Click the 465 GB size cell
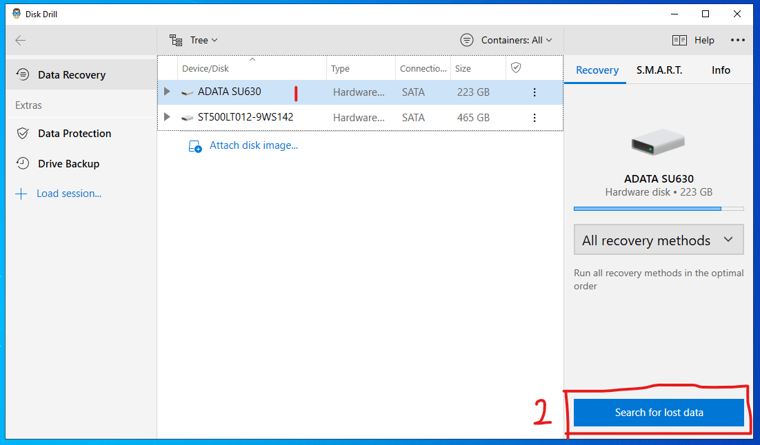Viewport: 760px width, 445px height. coord(473,118)
